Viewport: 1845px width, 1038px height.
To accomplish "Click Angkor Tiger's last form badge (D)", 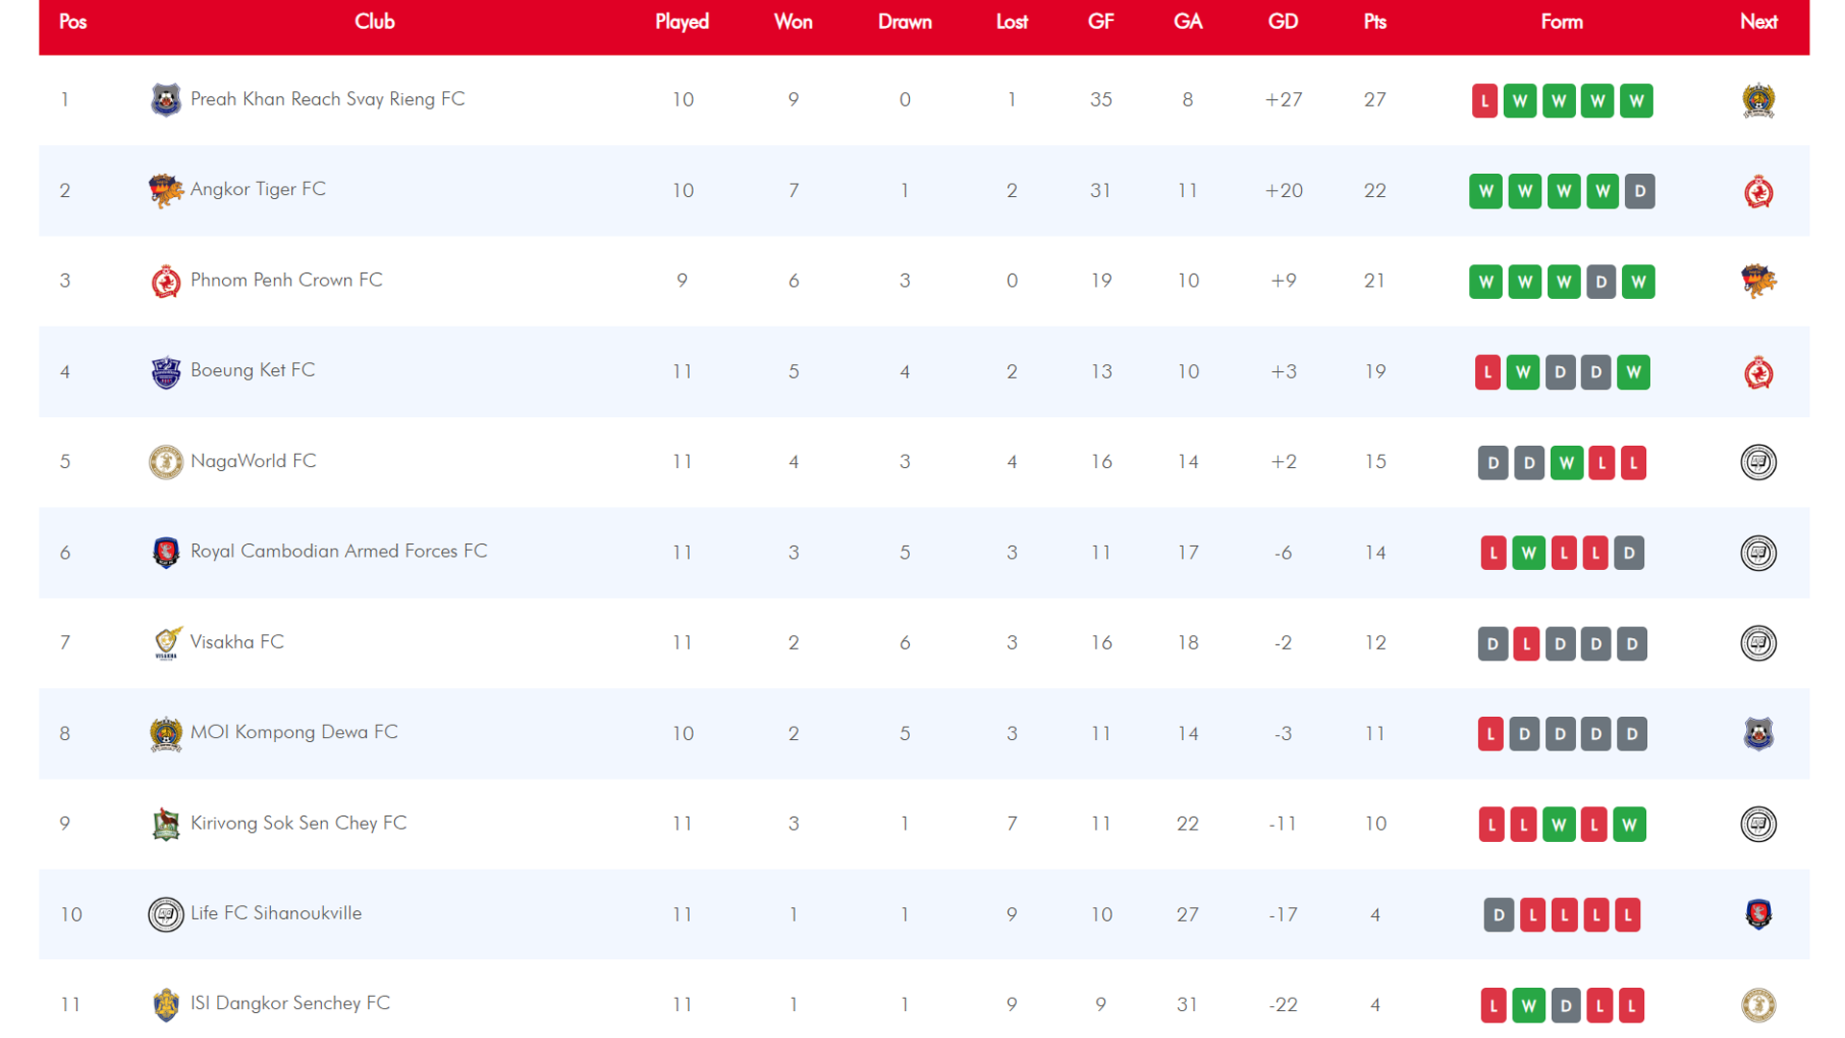I will 1639,191.
